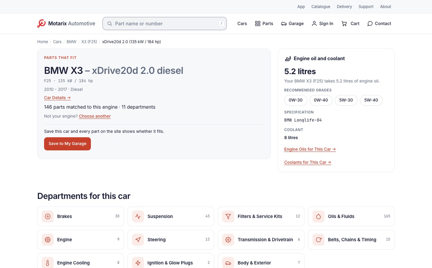
Task: Click the Body & Exterior car icon
Action: tap(228, 263)
